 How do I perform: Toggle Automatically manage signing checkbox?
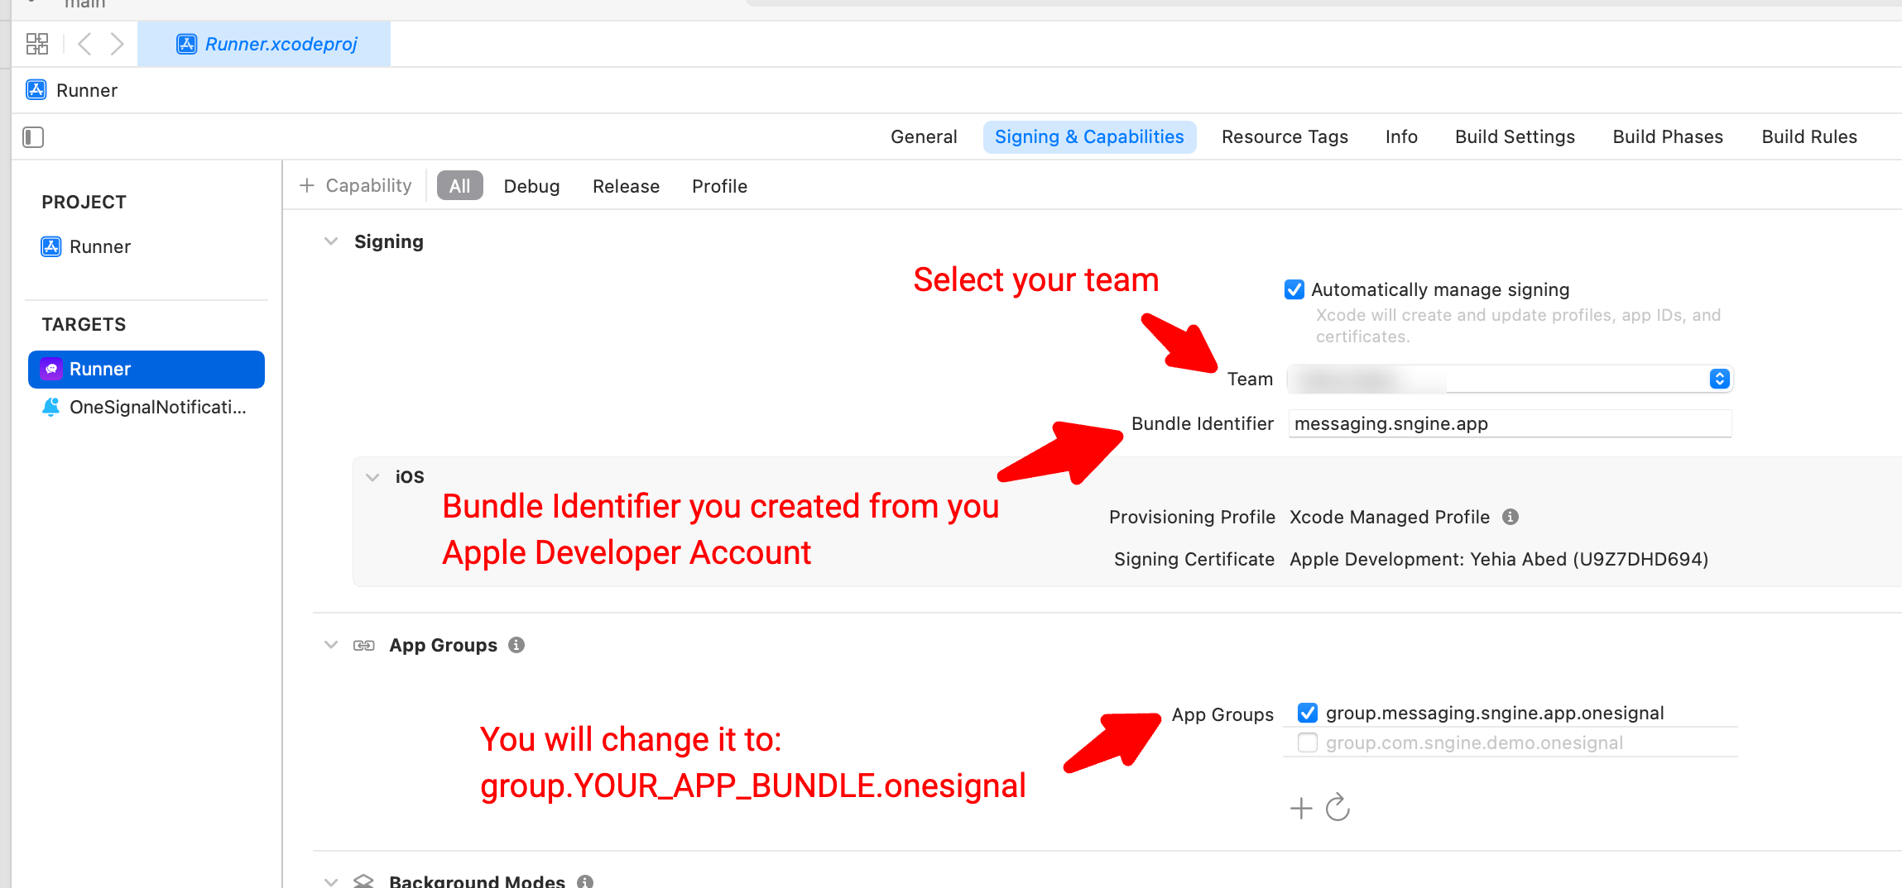pos(1294,289)
